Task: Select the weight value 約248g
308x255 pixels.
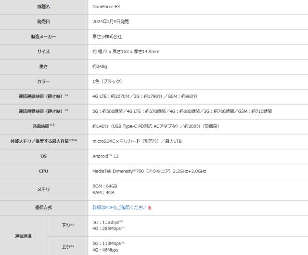Action: coord(100,67)
